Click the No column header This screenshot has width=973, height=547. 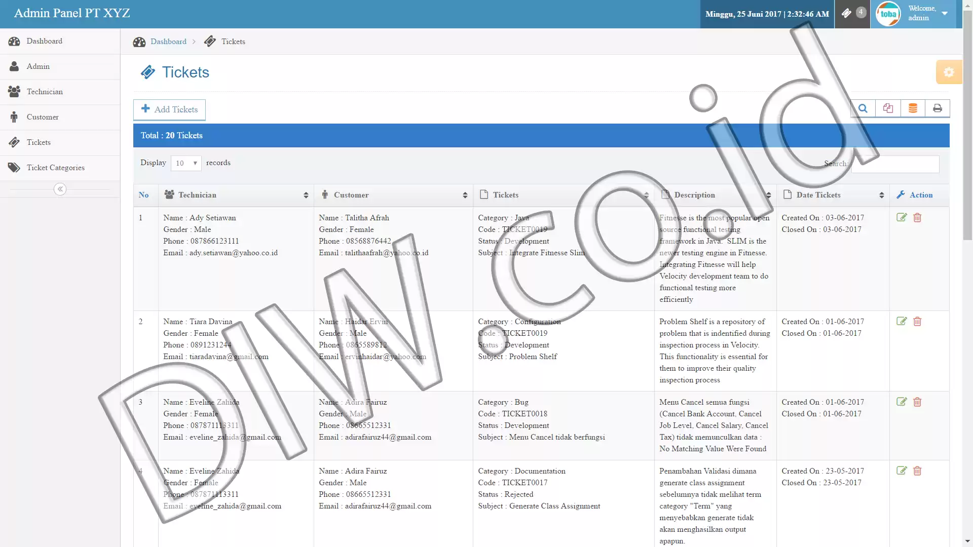coord(145,195)
